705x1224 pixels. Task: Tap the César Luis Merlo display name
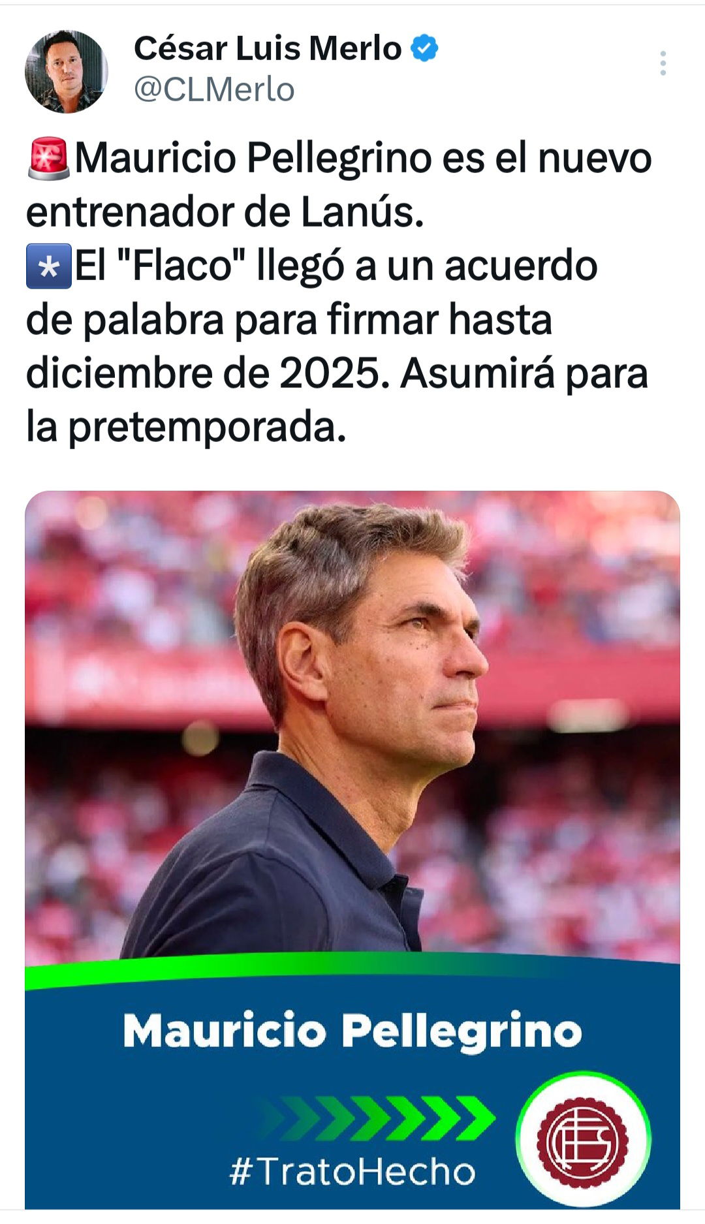click(x=268, y=48)
